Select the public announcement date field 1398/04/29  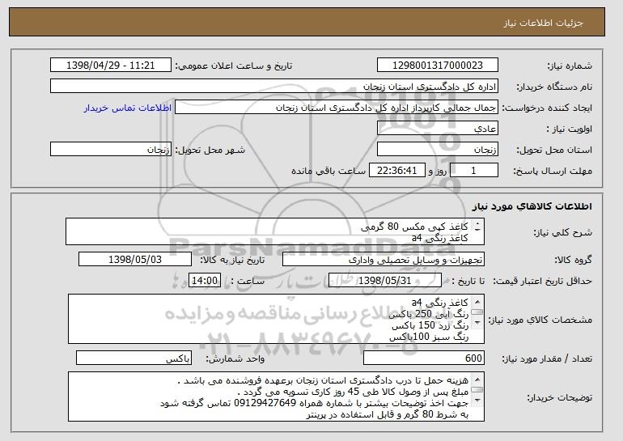(111, 66)
